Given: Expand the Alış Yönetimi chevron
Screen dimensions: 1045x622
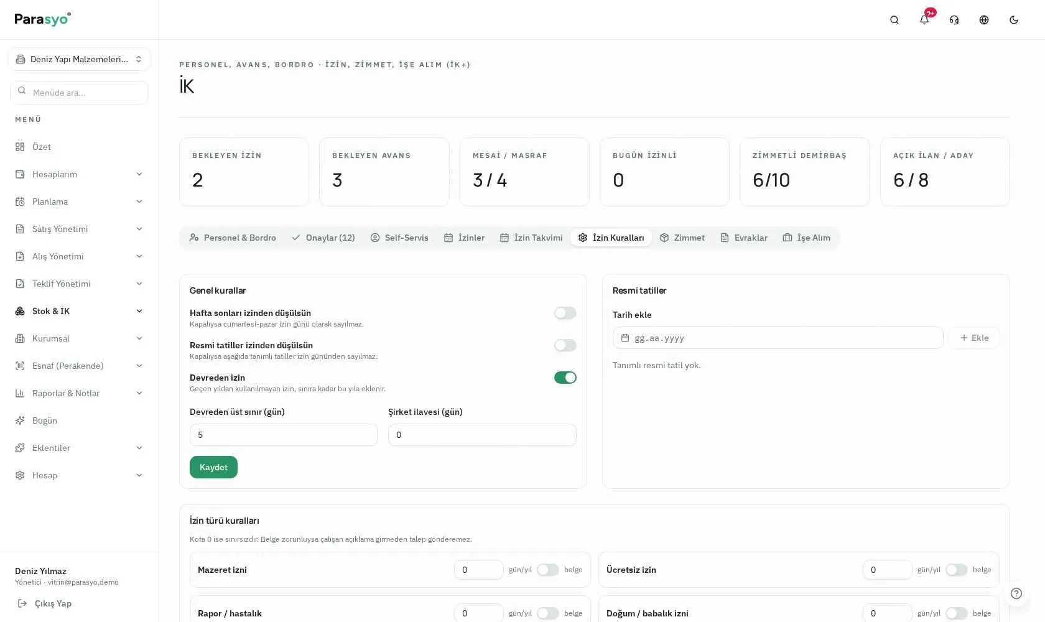Looking at the screenshot, I should tap(139, 256).
